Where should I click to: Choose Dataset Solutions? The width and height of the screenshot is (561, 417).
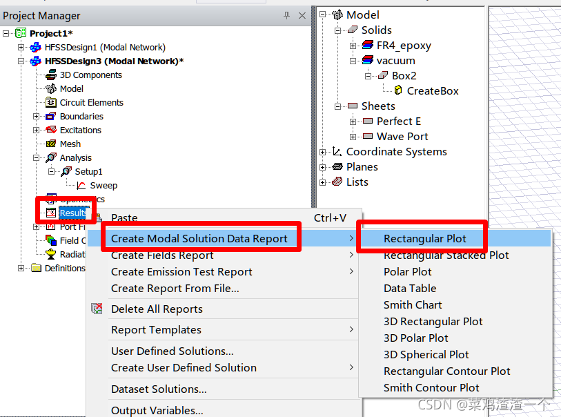[223, 389]
